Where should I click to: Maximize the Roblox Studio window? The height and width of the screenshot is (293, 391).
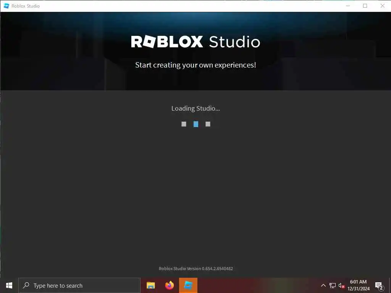point(365,6)
